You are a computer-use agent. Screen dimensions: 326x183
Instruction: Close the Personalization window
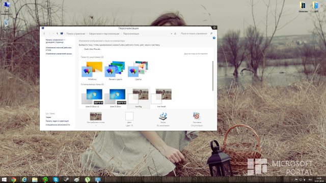[214, 27]
